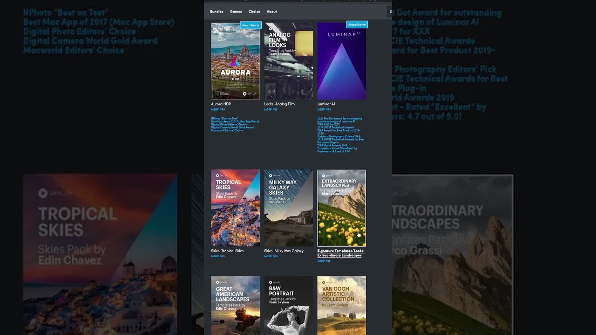
Task: Select the 'TIPA World Awards 2019' line
Action: pos(332,145)
